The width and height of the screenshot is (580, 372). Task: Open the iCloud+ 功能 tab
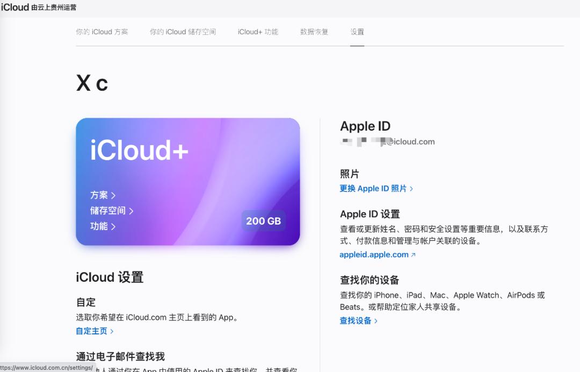(x=258, y=32)
